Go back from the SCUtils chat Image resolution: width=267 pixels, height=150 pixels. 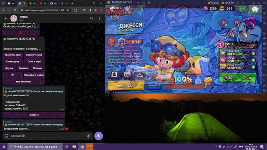click(6, 18)
